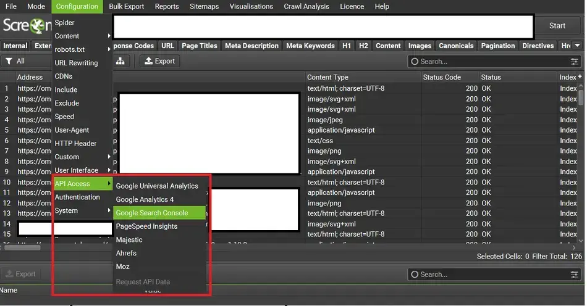Click the upper Export button with upload icon

(x=159, y=61)
